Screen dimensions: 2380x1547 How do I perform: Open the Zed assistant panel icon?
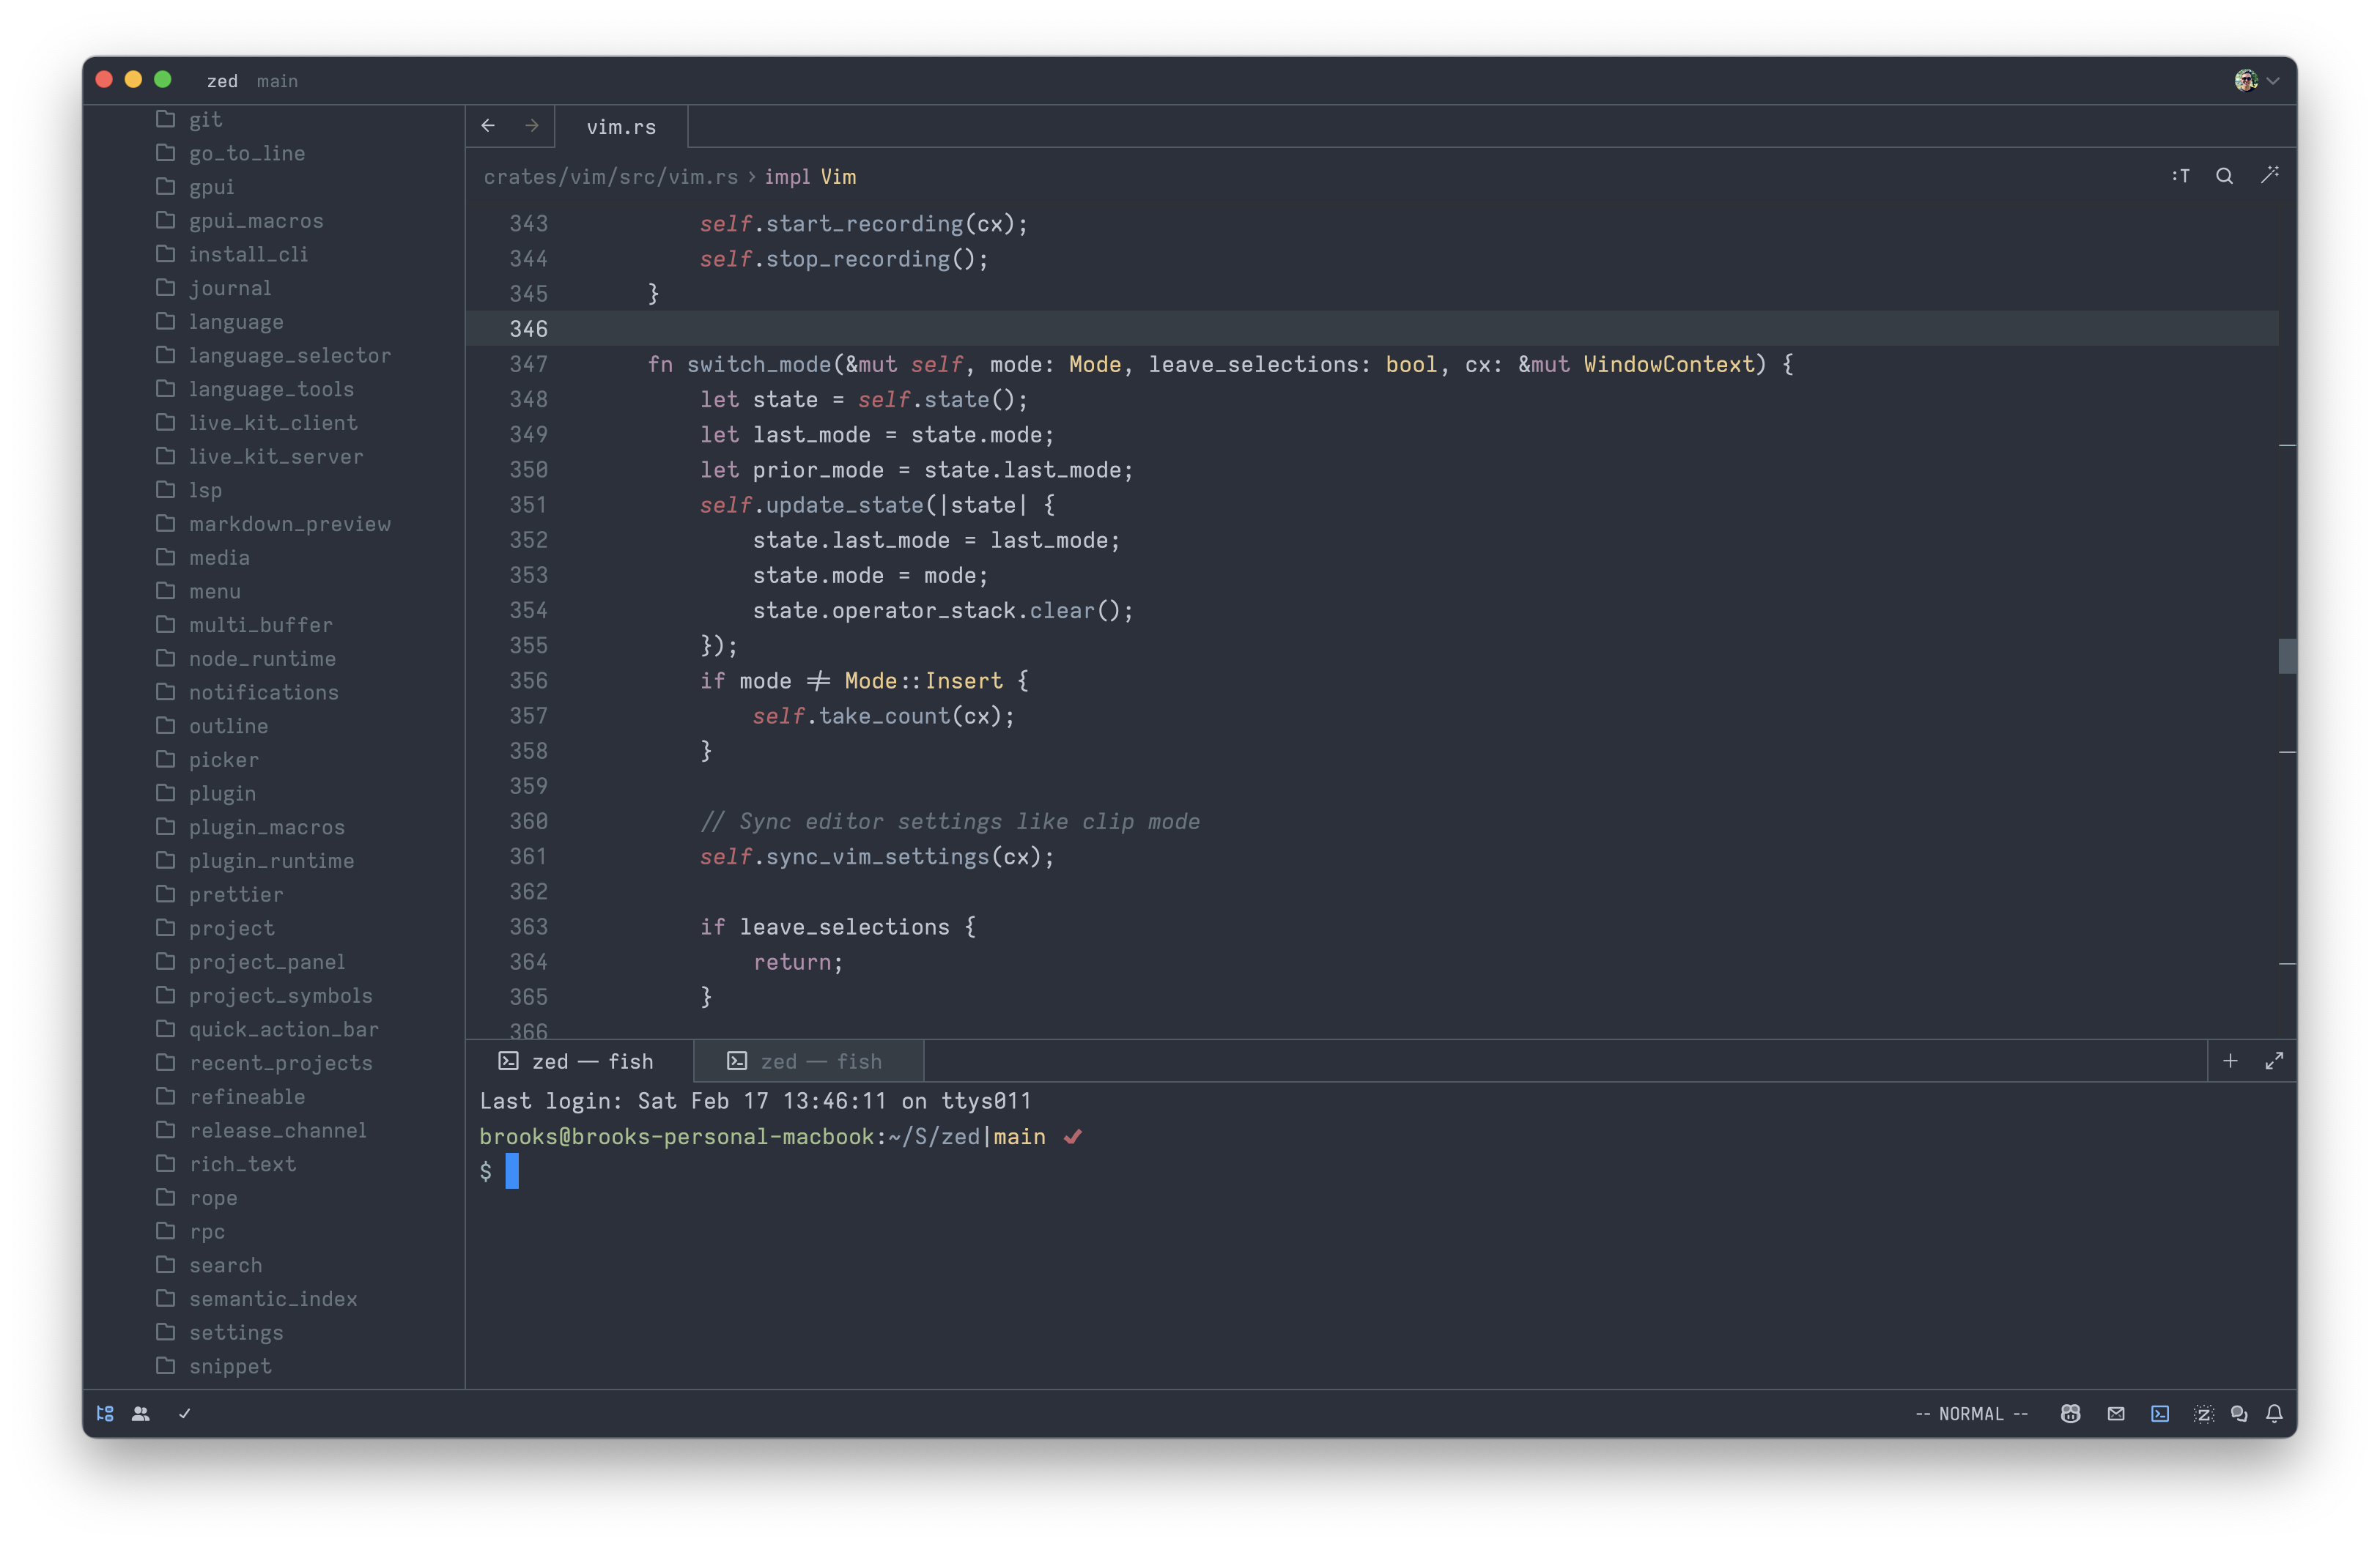(x=2203, y=1413)
